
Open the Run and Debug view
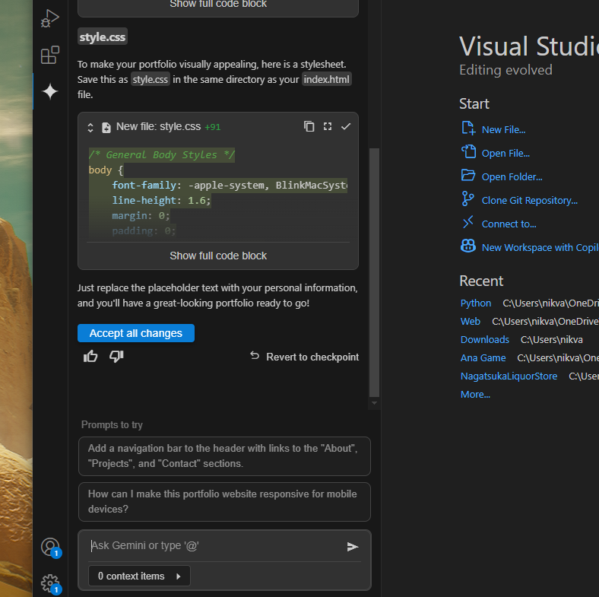pos(50,18)
